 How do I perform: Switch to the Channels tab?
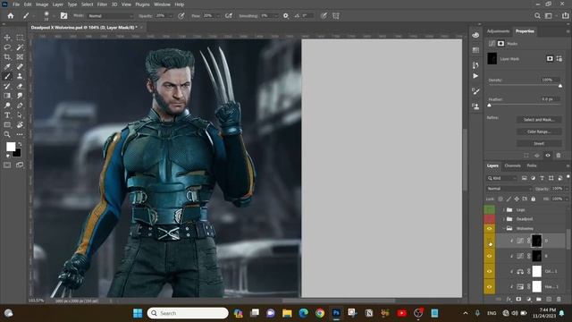point(512,165)
